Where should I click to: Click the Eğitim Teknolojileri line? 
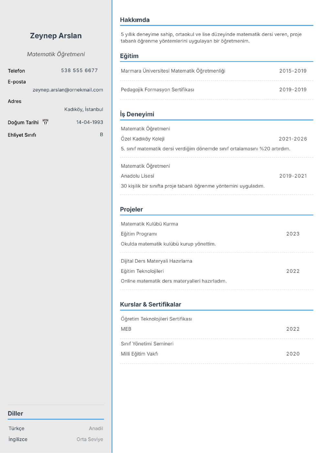142,271
